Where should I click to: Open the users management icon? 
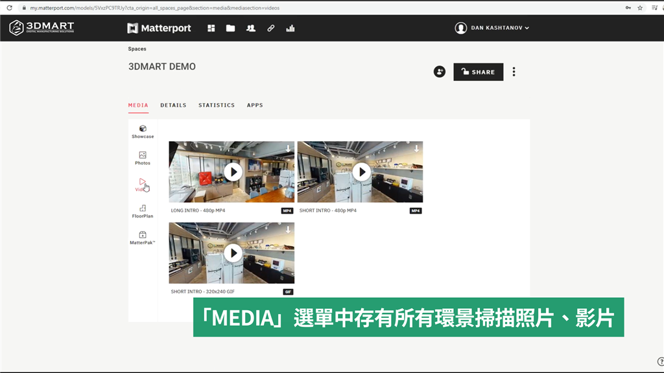click(x=251, y=28)
